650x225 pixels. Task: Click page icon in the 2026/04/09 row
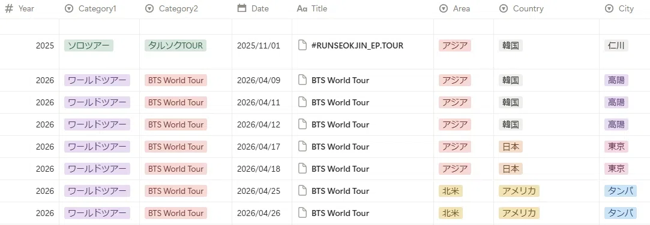(x=302, y=80)
